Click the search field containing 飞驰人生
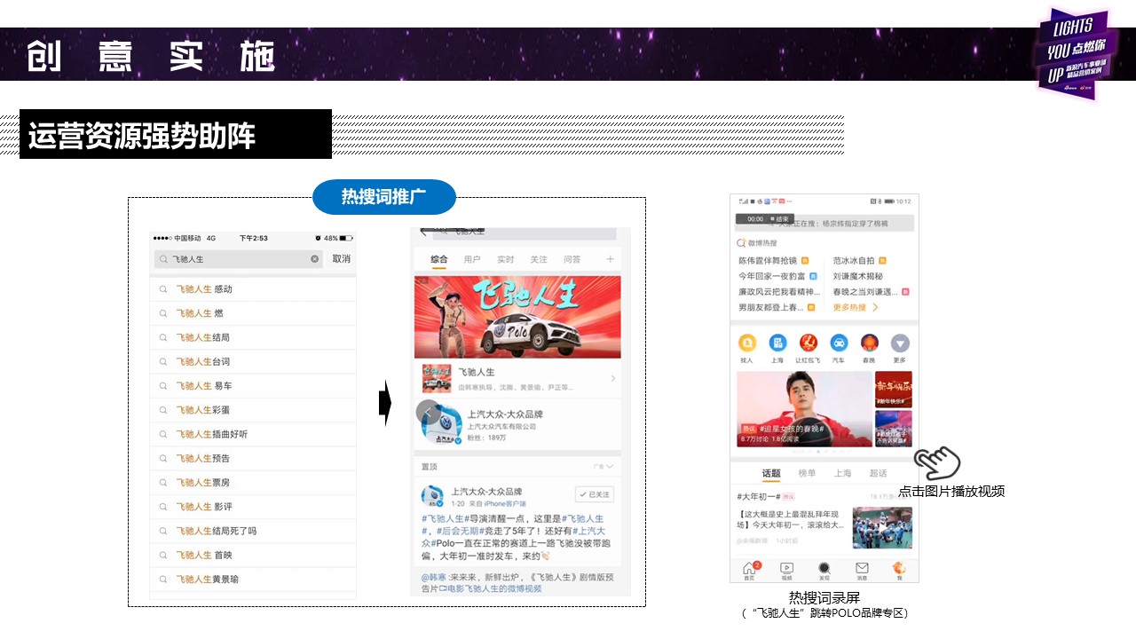Viewport: 1136px width, 639px height. click(x=239, y=259)
